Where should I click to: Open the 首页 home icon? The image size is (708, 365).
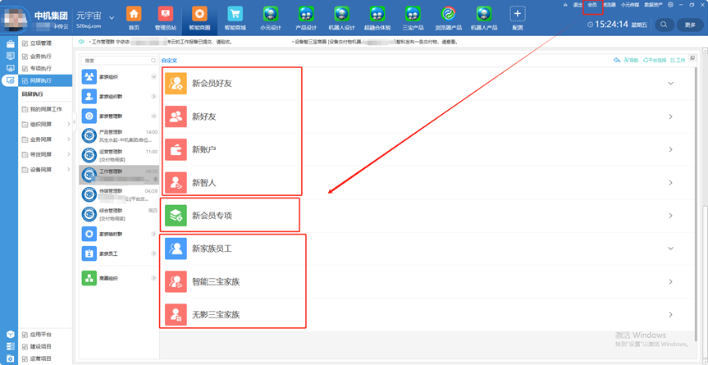tap(134, 14)
